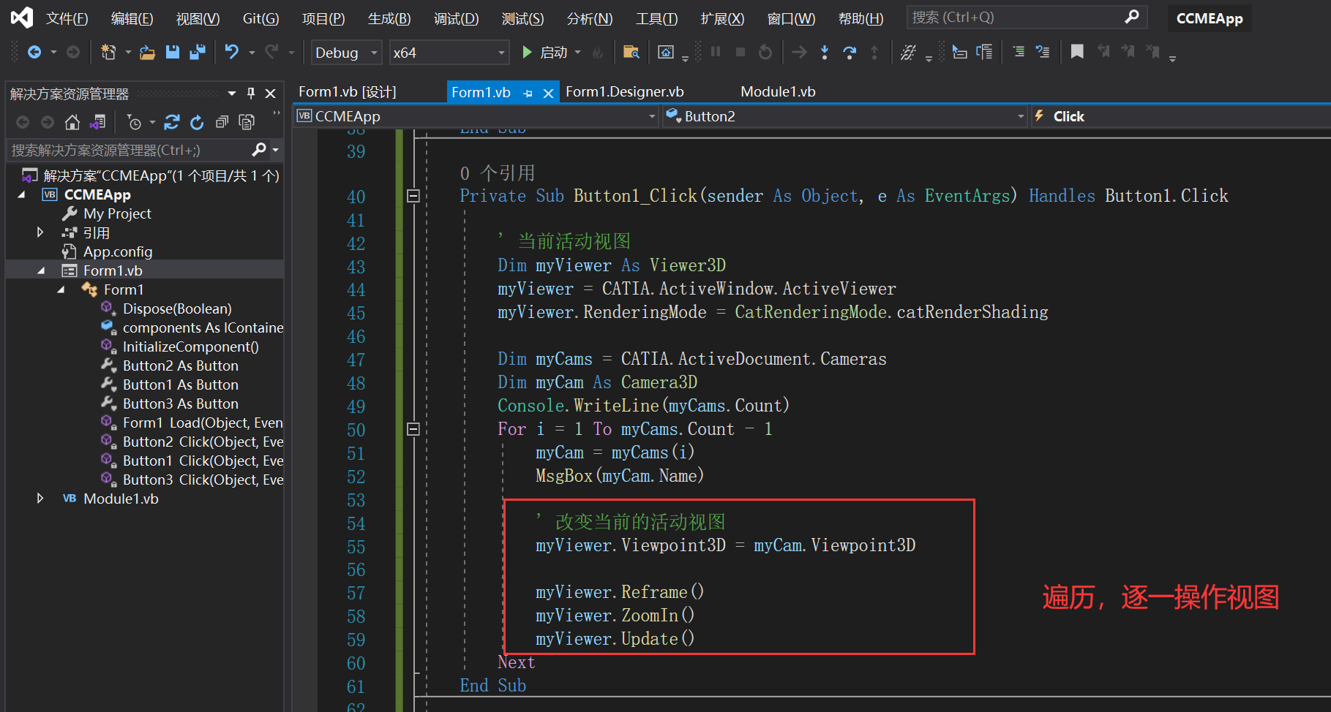1331x712 pixels.
Task: Start debugging with the 启动 button
Action: pos(545,52)
